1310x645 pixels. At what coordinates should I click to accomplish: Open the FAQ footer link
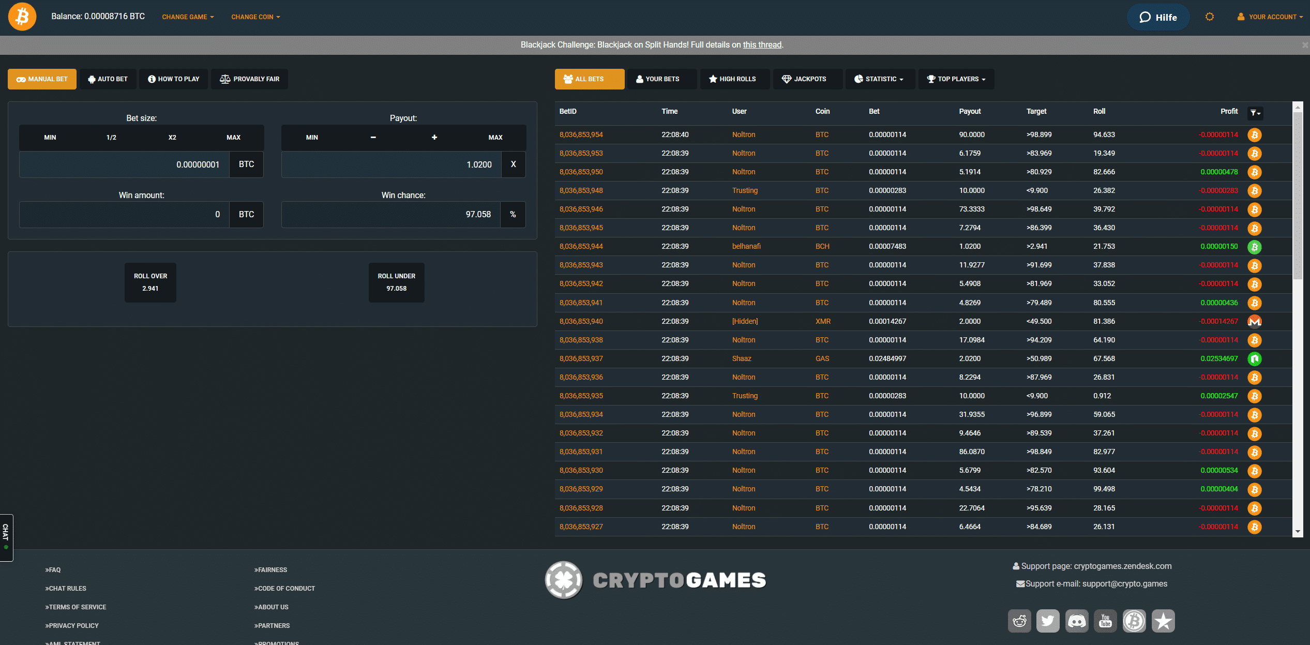click(53, 570)
